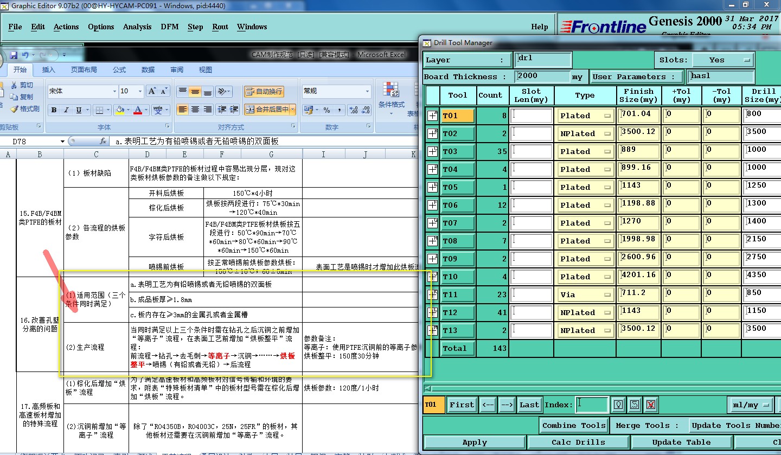Open the font size dropdown showing 10
The image size is (781, 455).
tap(140, 91)
